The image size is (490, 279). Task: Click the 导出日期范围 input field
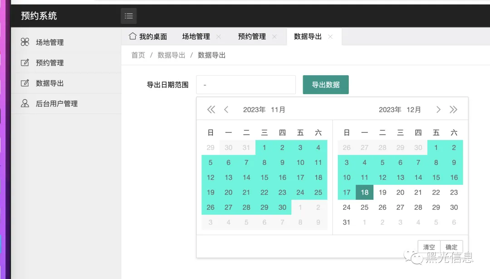(x=246, y=85)
